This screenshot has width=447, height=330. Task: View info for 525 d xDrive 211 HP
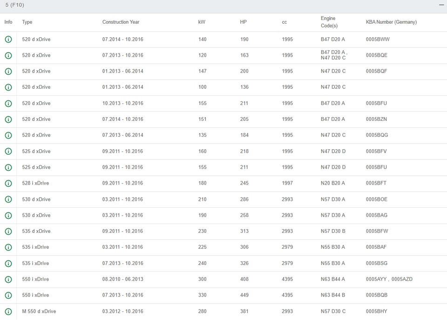8,167
